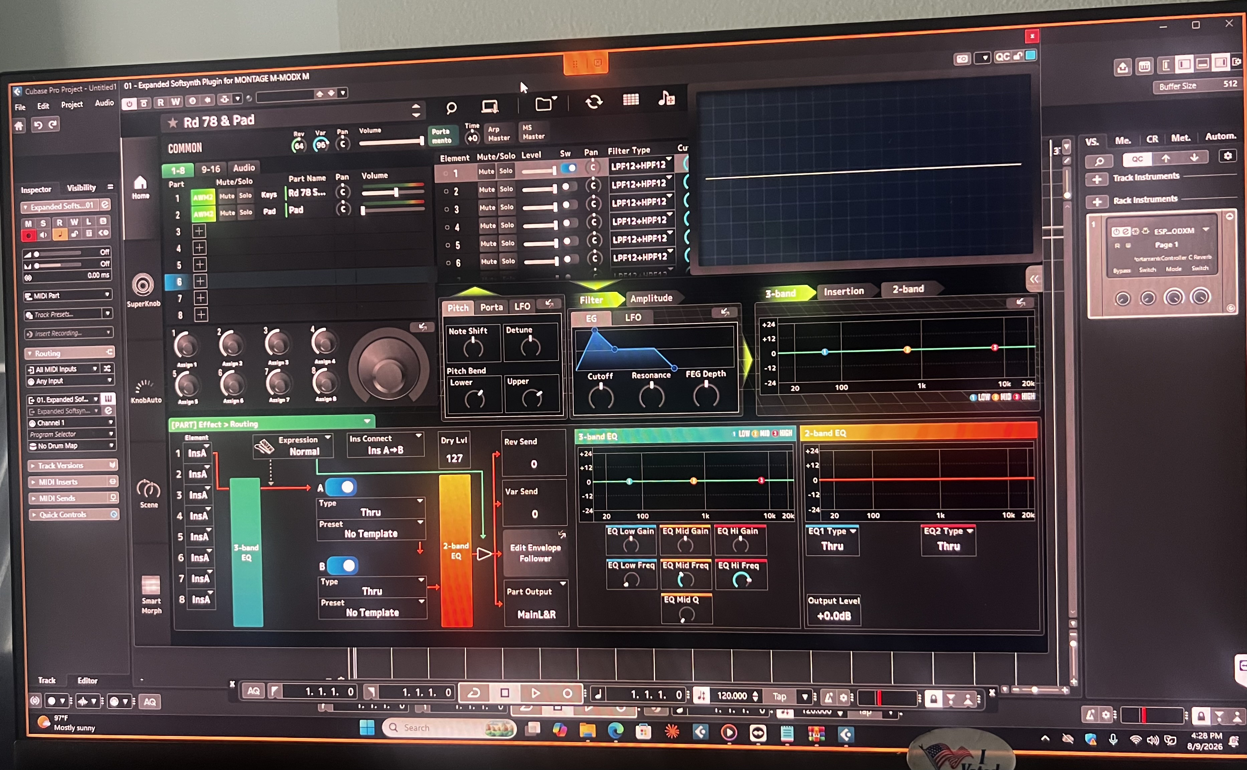Add a Rack Instrument with plus icon
The image size is (1247, 770).
1097,202
